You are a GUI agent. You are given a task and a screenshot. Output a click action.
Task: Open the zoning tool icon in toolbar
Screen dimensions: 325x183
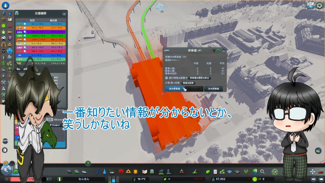[x=77, y=172]
